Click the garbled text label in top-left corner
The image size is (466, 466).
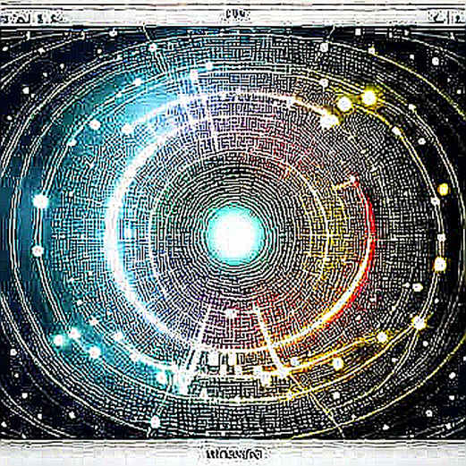coord(32,19)
